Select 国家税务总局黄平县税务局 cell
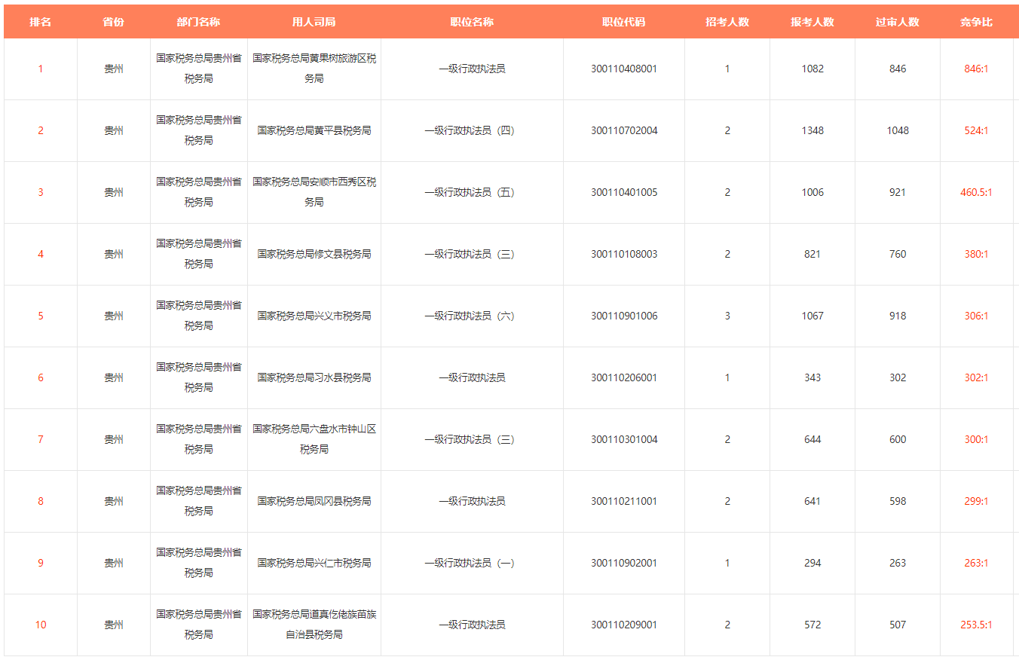1019x663 pixels. (x=314, y=130)
